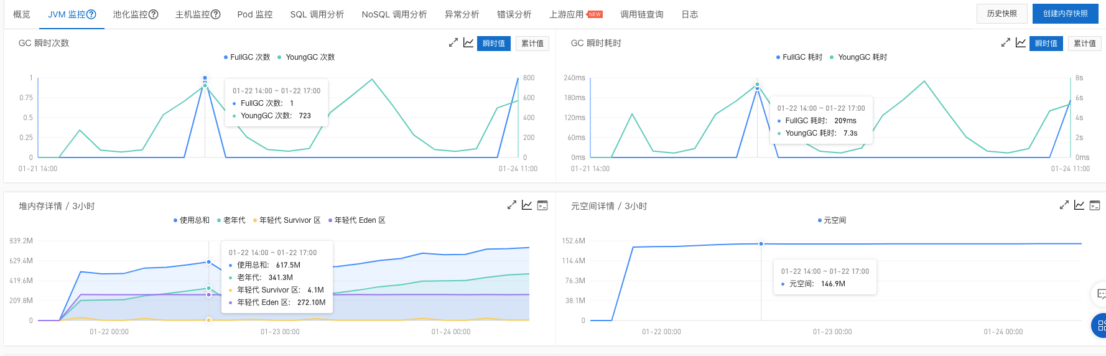Expand 堆内存详情 chart to fullscreen
Screen dimensions: 1106x356
tap(512, 205)
